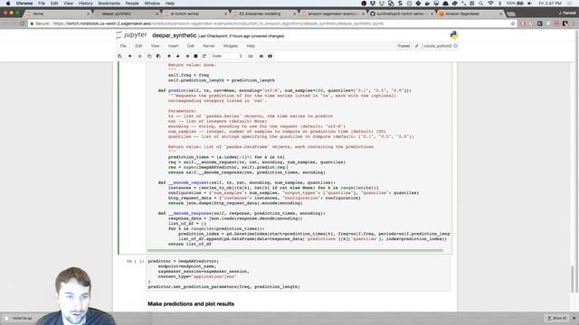579x325 pixels.
Task: Paste cells below using the toolbar paste icon
Action: coord(158,56)
